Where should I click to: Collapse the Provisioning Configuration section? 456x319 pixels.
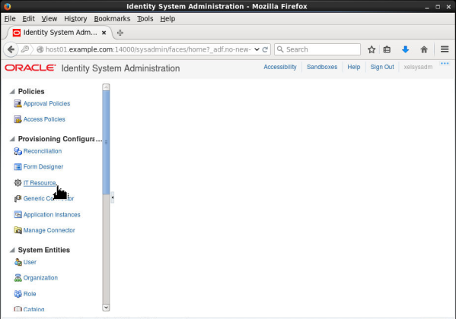point(12,139)
